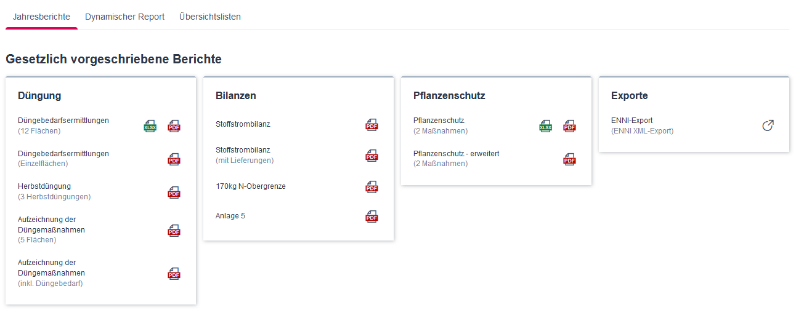
Task: Open PDF for Pflanzenschutz (2 Maßnahmen)
Action: tap(569, 126)
